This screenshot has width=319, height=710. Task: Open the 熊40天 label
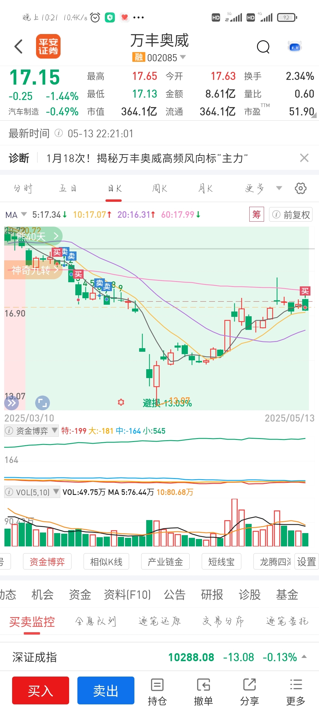tap(33, 236)
